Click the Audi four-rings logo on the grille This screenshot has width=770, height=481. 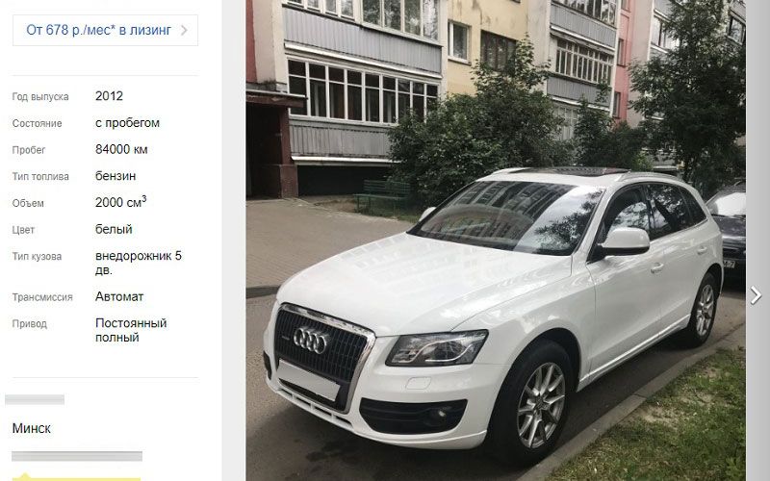[310, 341]
